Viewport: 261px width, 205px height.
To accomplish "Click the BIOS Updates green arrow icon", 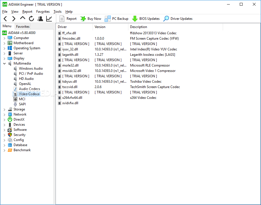I will point(135,19).
